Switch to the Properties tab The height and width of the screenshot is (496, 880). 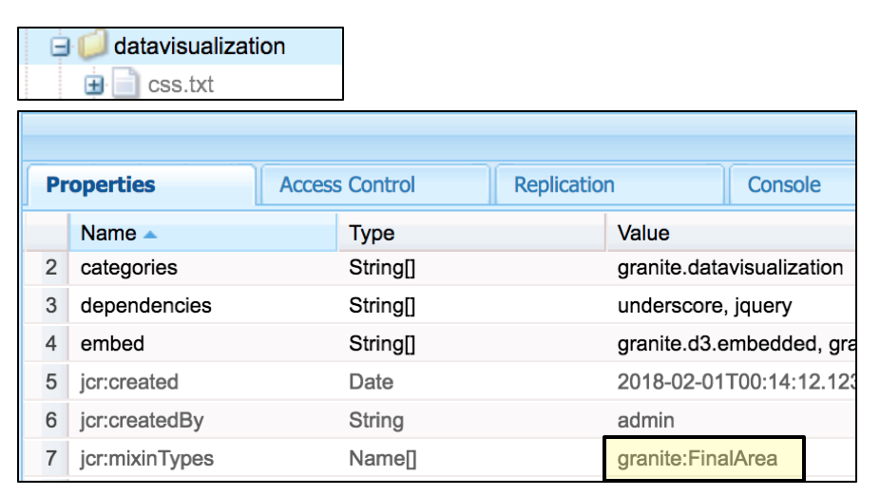(101, 185)
